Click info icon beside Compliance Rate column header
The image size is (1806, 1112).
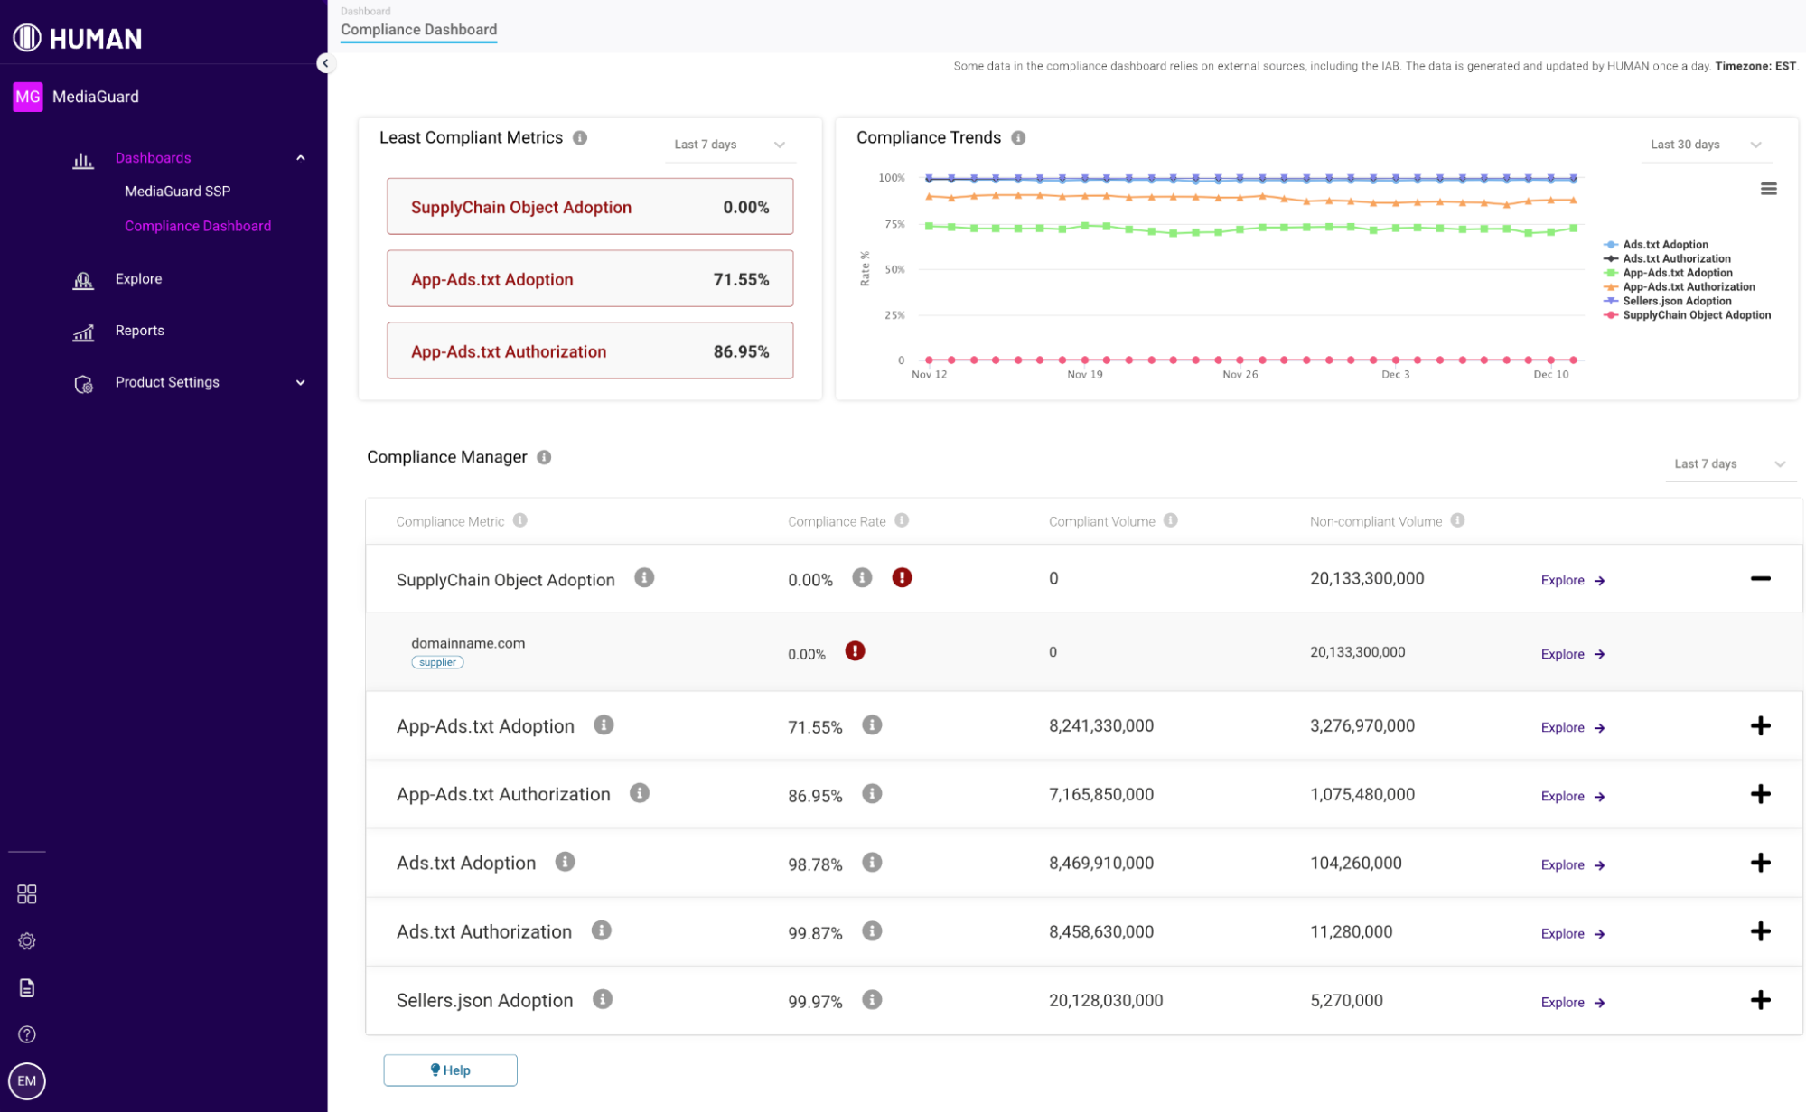pos(902,520)
